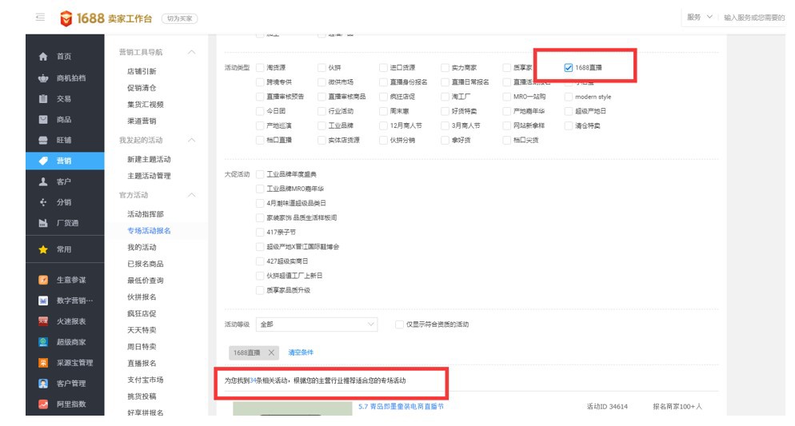
Task: Click the 切为买家 button
Action: pos(179,18)
